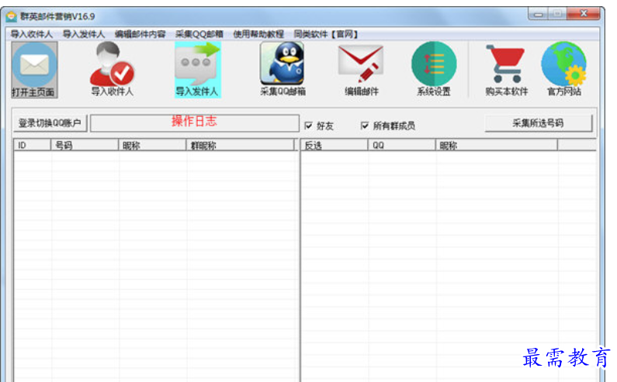Click the 反选 column header

coord(334,146)
